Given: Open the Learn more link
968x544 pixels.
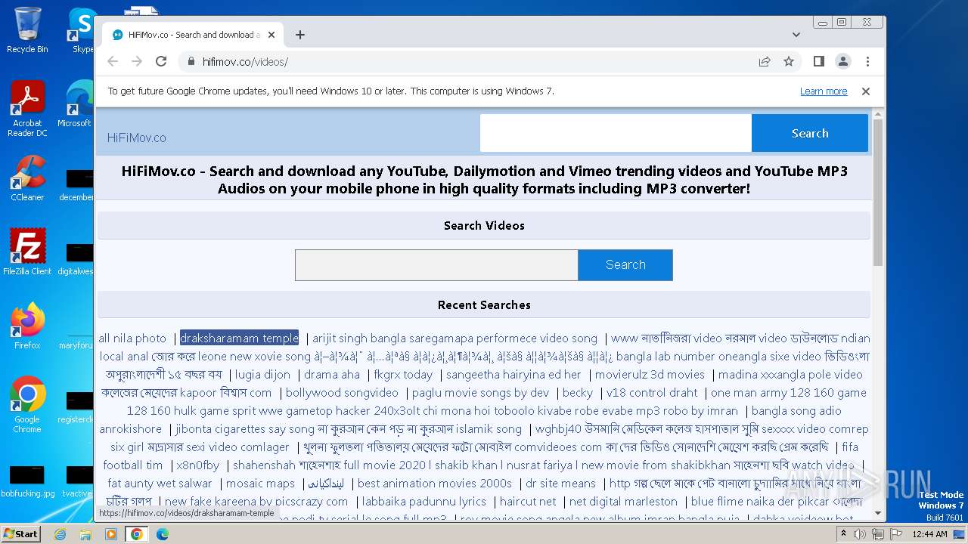Looking at the screenshot, I should 824,91.
